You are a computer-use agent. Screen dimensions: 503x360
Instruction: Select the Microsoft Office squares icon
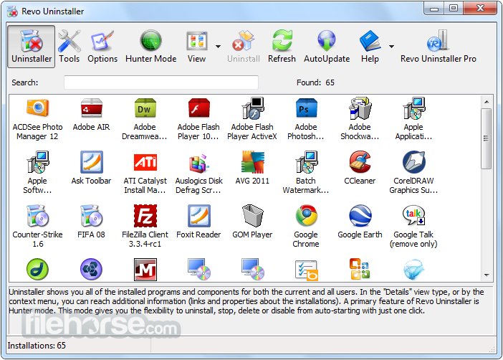(x=360, y=269)
